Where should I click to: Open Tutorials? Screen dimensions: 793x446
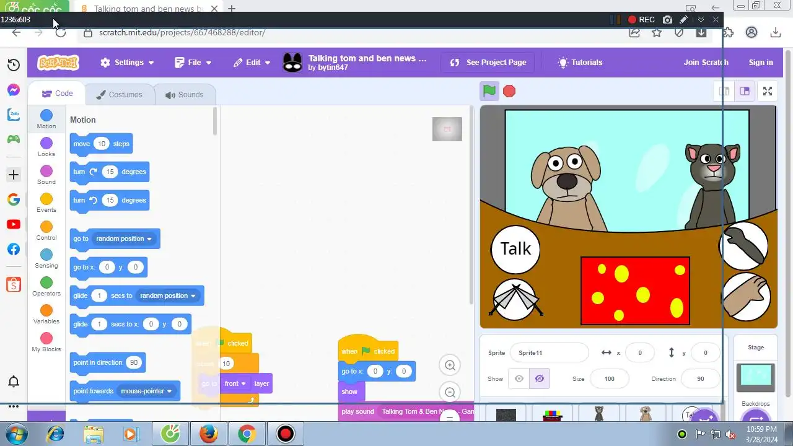pos(580,63)
